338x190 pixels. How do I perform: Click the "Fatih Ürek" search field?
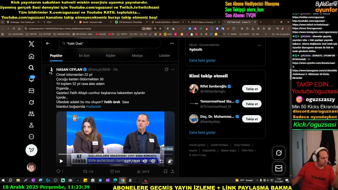110,43
